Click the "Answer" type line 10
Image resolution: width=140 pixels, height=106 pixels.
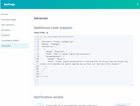[56, 59]
